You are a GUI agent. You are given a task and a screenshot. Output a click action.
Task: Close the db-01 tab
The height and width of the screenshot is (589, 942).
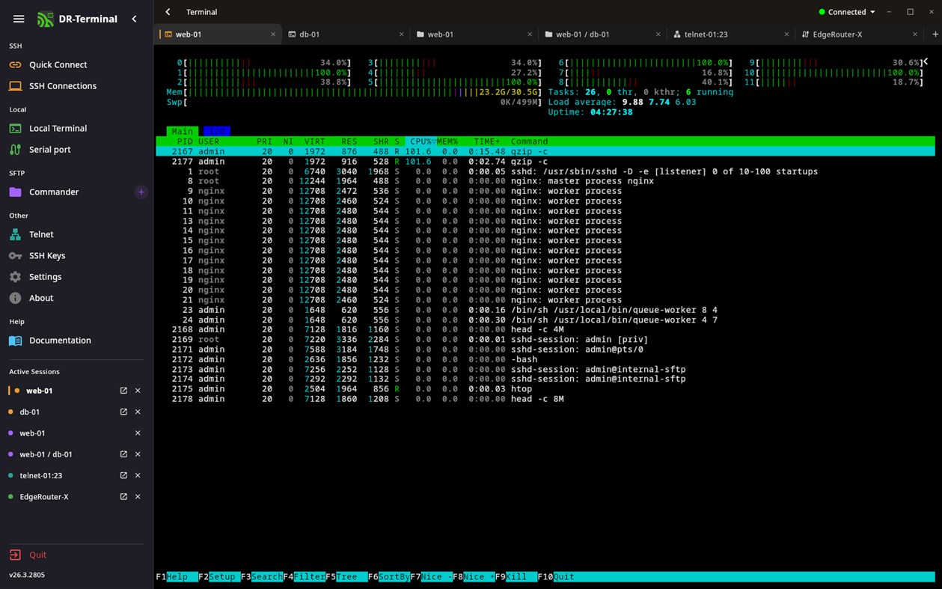(x=402, y=34)
